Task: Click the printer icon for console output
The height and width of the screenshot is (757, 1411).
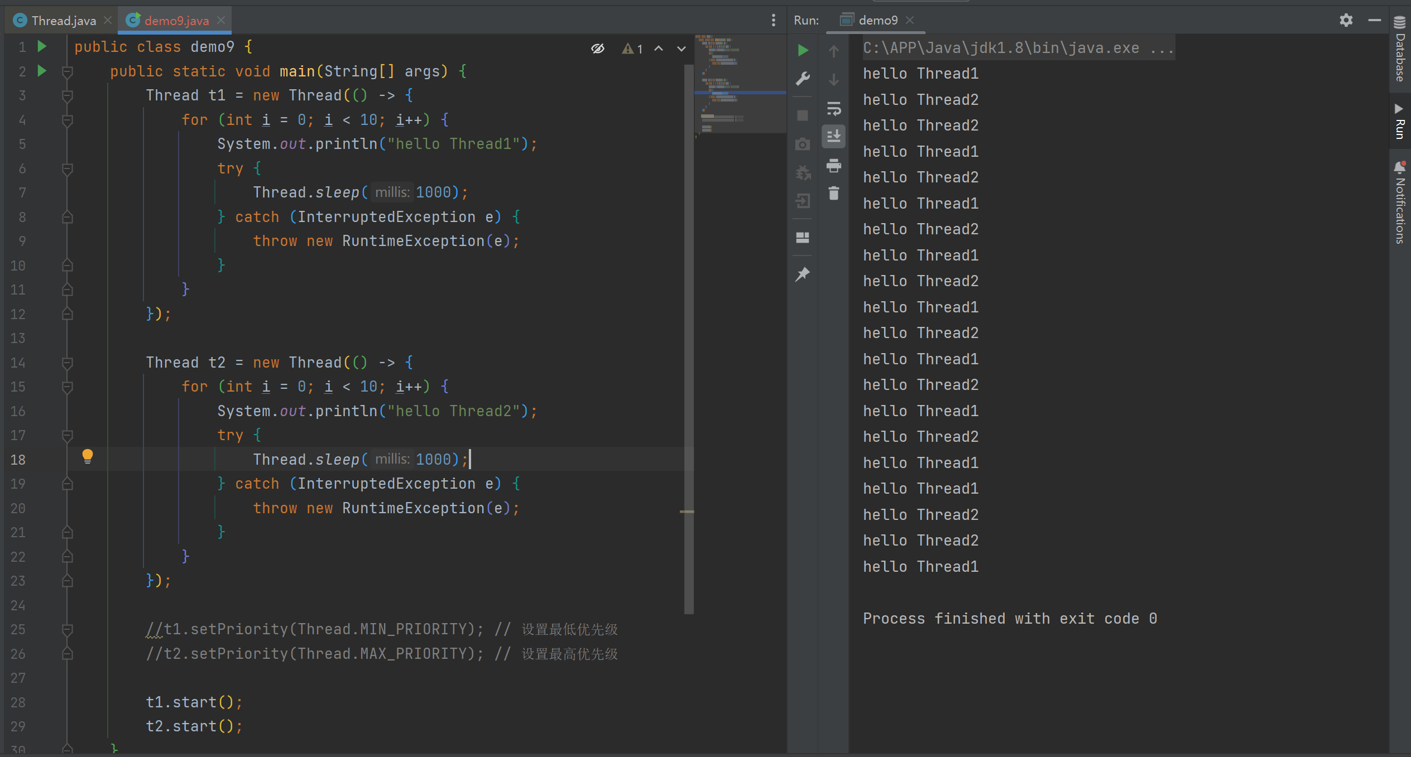Action: 834,165
